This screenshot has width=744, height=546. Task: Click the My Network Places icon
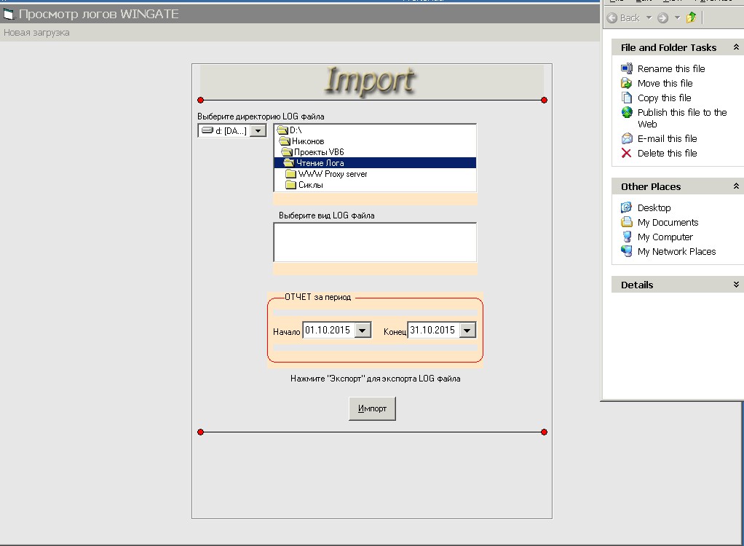click(x=627, y=251)
